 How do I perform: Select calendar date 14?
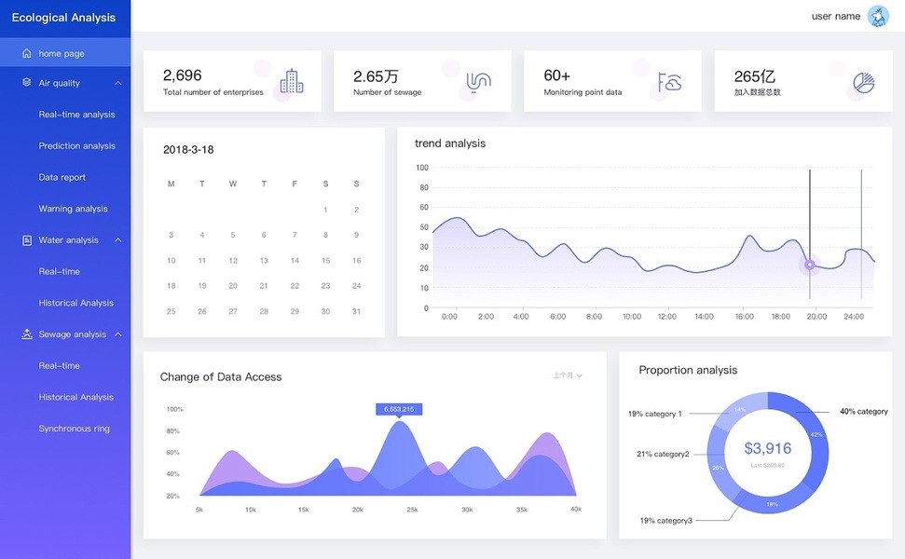pyautogui.click(x=295, y=261)
